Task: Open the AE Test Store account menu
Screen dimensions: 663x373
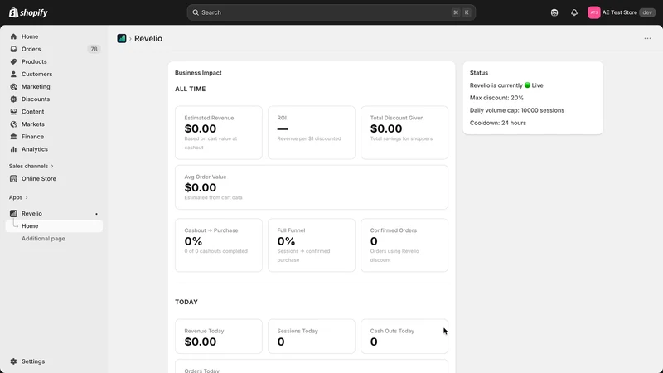Action: (x=622, y=12)
